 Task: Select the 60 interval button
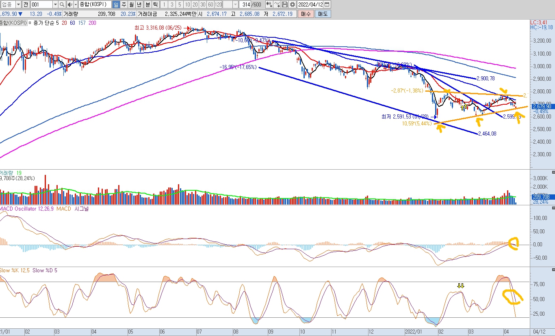tap(210, 4)
